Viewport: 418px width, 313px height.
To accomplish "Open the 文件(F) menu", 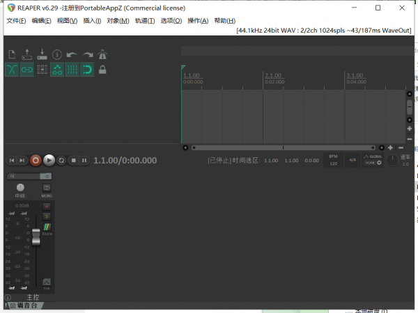I will click(16, 21).
